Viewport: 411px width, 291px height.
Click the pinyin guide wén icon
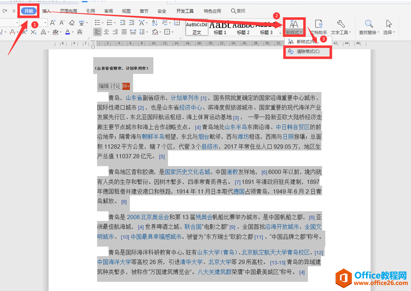coord(82,23)
